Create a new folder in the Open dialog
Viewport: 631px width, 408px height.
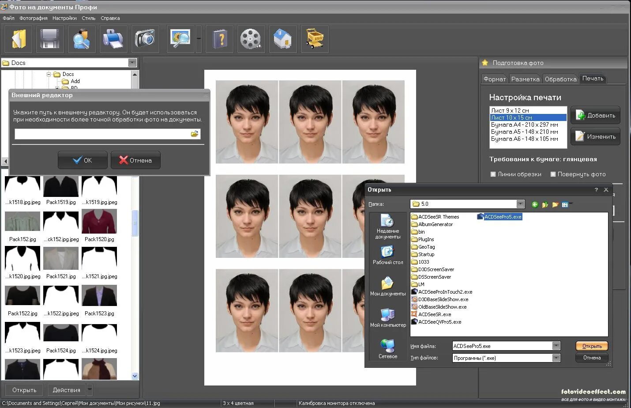pyautogui.click(x=555, y=204)
